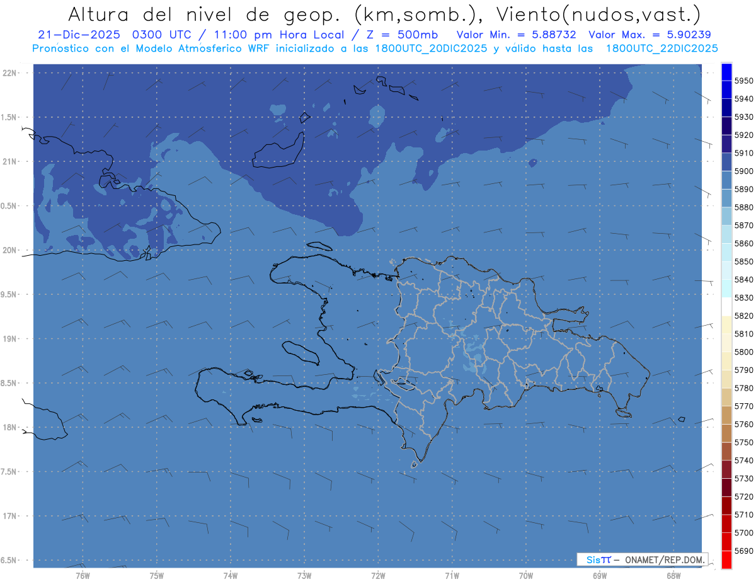Viewport: 756px width, 584px height.
Task: Click the '75W' longitude axis label
Action: pyautogui.click(x=157, y=575)
